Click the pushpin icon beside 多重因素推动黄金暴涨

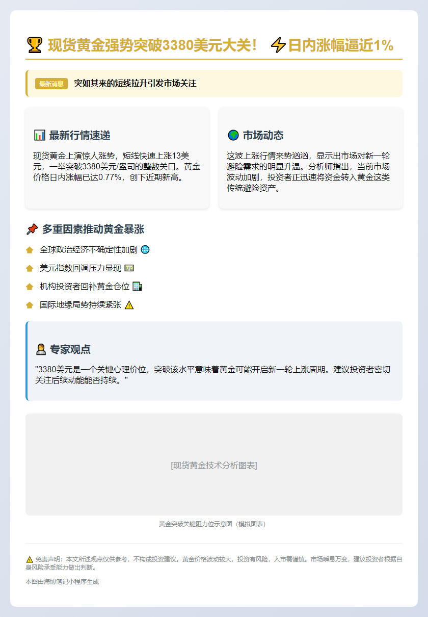pos(32,229)
